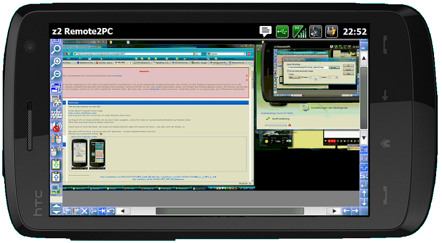The height and width of the screenshot is (243, 442).
Task: Send the left arrow key
Action: click(x=346, y=211)
